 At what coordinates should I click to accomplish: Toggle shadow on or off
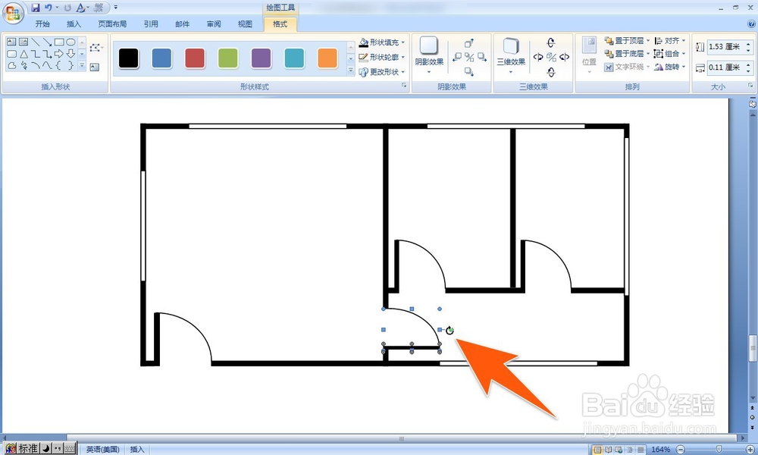click(x=469, y=57)
